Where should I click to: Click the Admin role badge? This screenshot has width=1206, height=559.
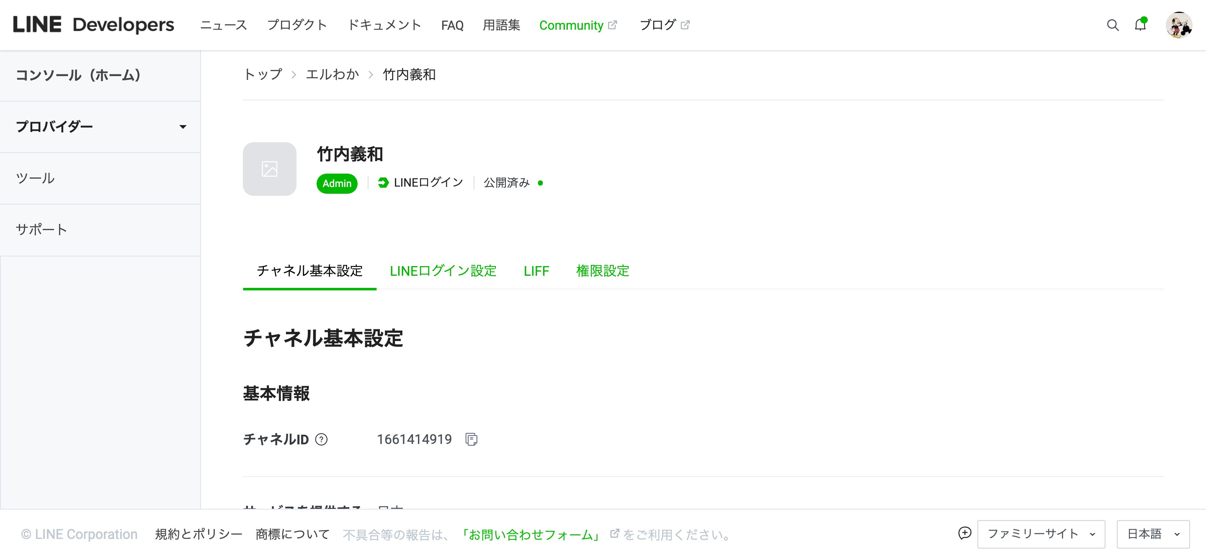337,183
